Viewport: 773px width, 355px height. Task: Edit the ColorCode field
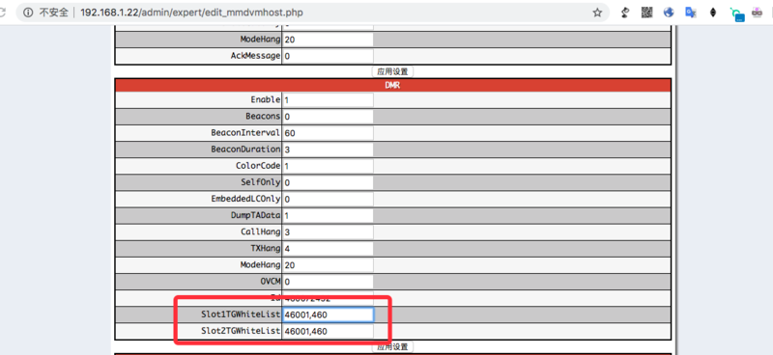[328, 166]
